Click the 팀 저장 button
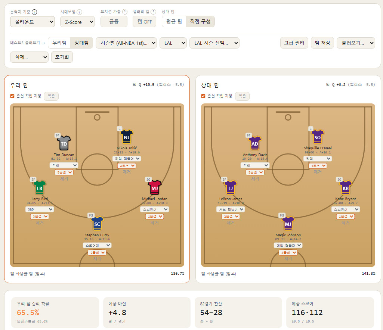The image size is (383, 330). click(322, 43)
